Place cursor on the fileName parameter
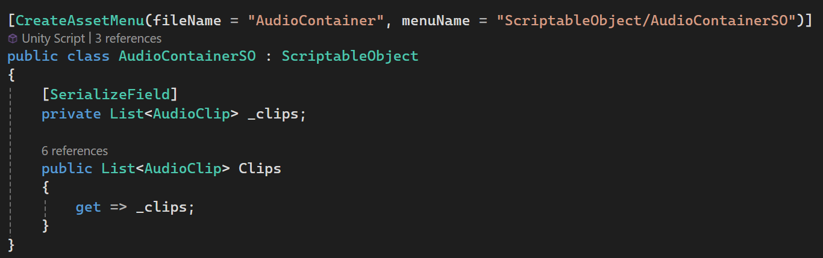The height and width of the screenshot is (258, 823). coord(187,20)
